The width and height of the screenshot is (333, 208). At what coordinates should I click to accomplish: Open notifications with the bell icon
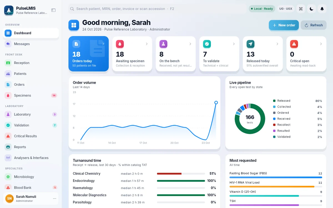[x=322, y=9]
